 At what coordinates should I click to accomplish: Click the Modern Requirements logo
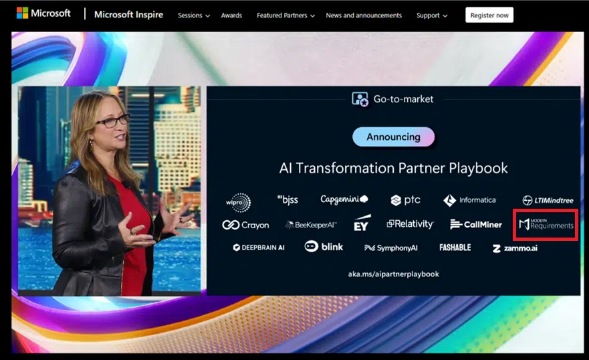pyautogui.click(x=546, y=225)
